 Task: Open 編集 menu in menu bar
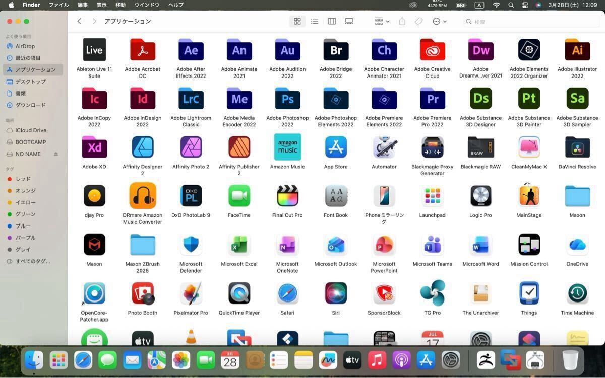[83, 5]
